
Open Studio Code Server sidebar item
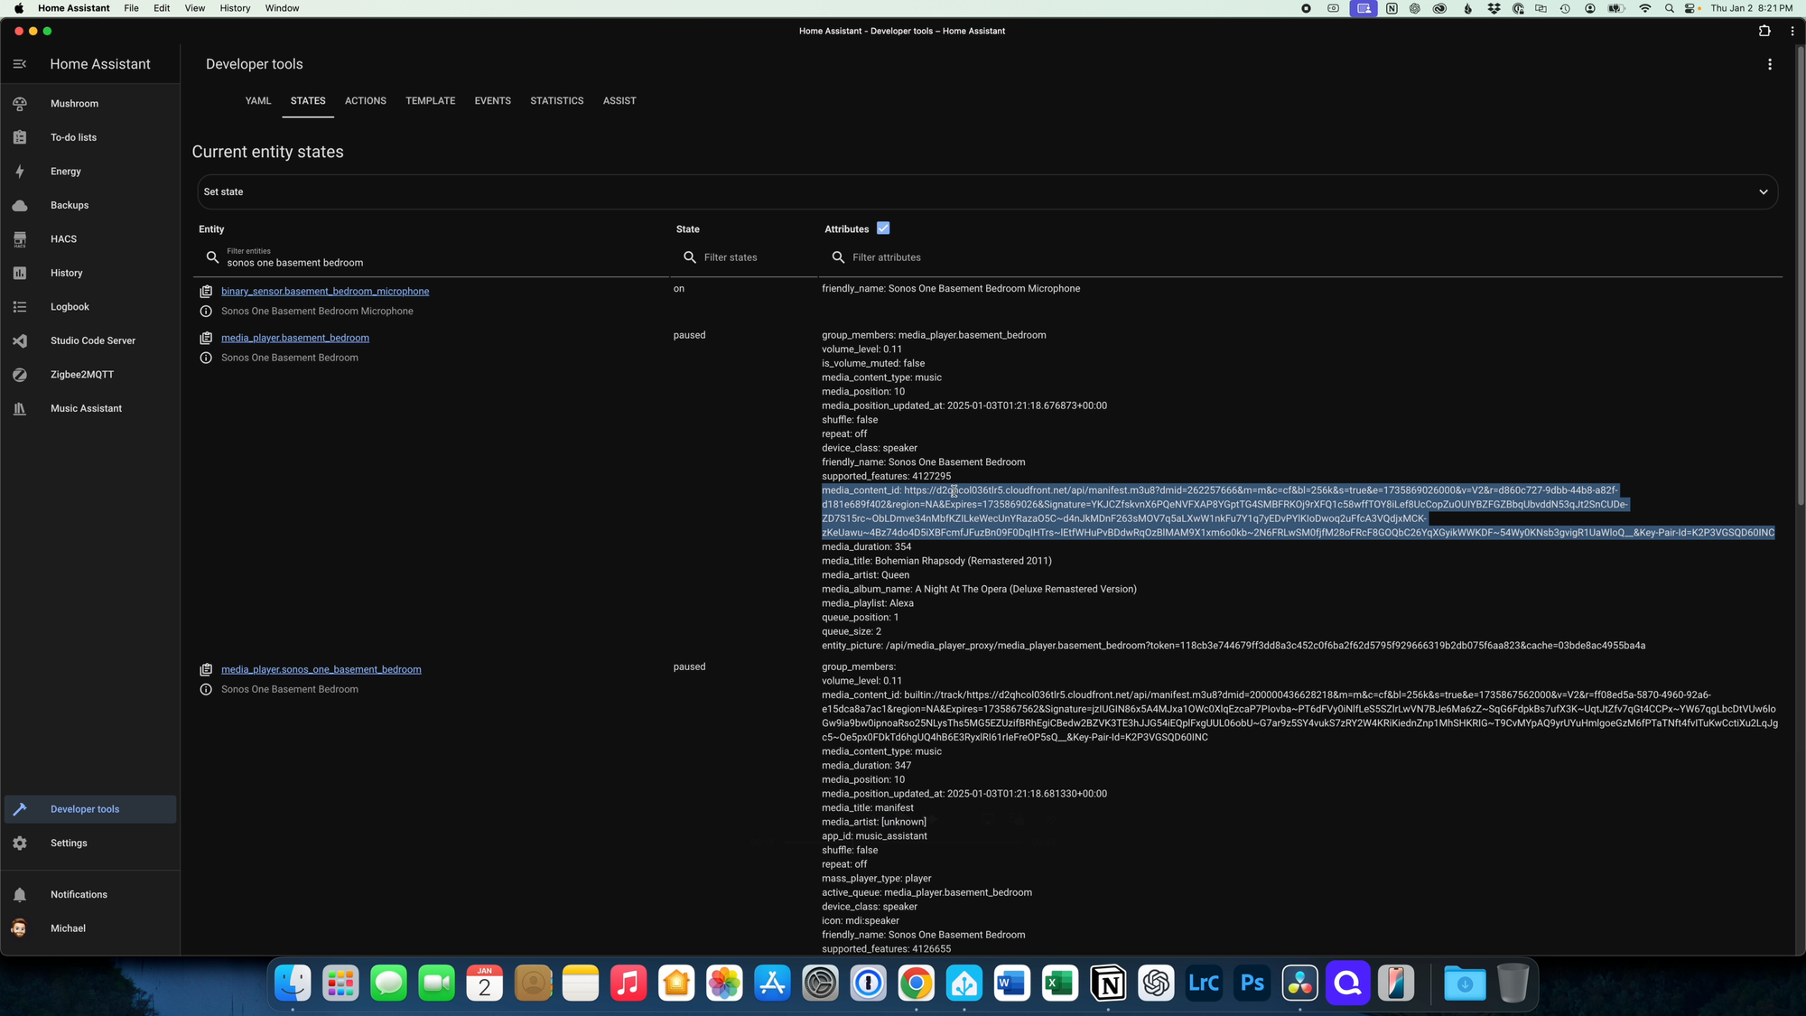pyautogui.click(x=90, y=340)
